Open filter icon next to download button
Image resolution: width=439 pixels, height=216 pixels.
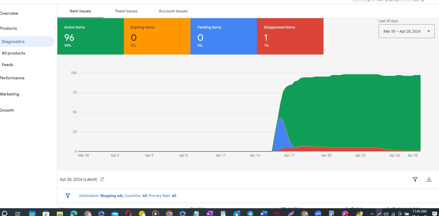415,179
